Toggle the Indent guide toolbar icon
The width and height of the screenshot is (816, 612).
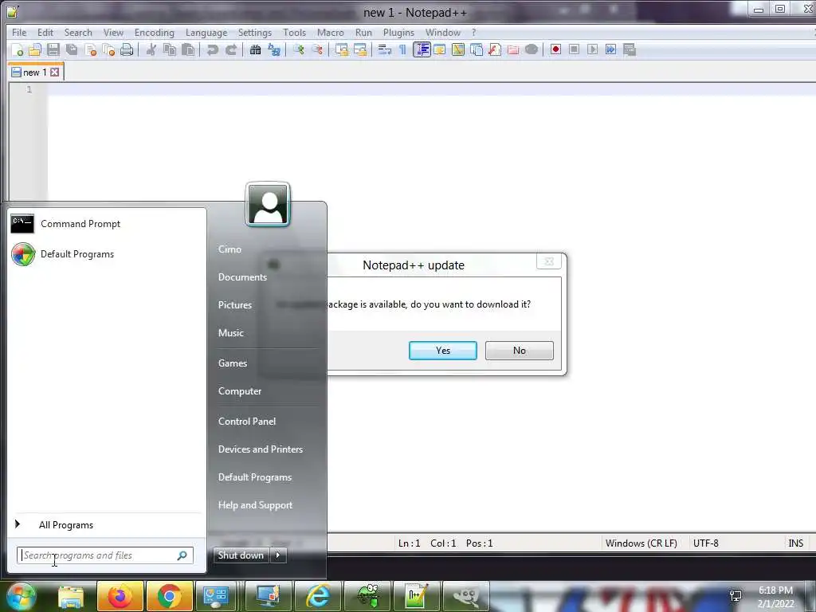(422, 50)
